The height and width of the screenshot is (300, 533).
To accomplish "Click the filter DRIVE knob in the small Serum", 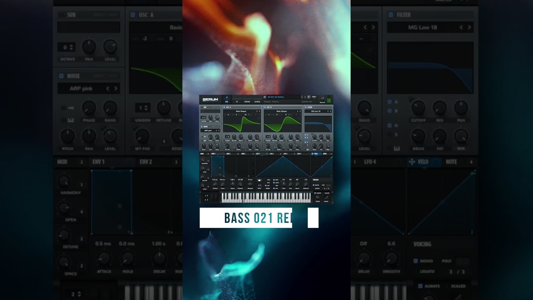I will click(x=314, y=145).
